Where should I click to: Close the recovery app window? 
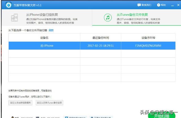click(178, 5)
